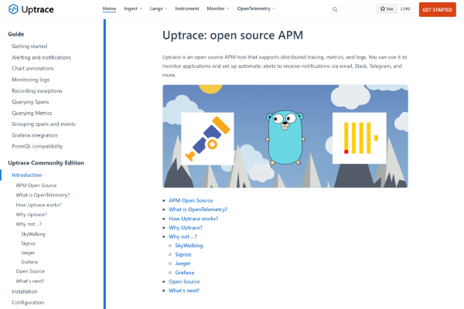Select Jaeger in the sidebar
The image size is (464, 309).
tap(28, 253)
